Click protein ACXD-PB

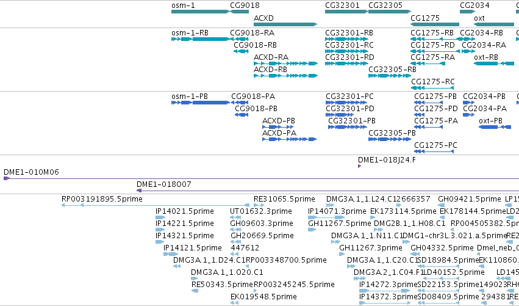click(277, 127)
